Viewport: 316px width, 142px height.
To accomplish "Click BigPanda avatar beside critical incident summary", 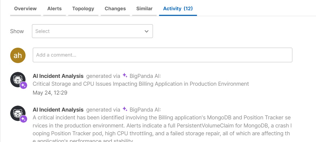I will click(x=18, y=113).
